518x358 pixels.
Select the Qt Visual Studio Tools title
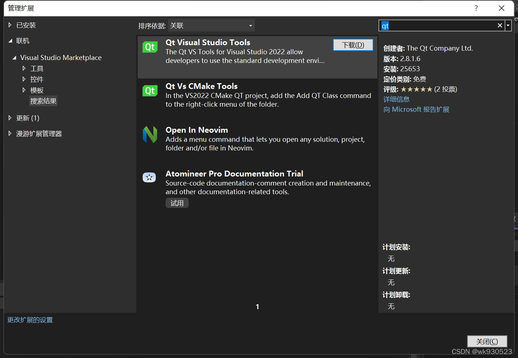coord(208,42)
